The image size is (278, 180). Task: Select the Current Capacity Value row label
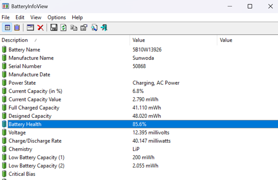click(35, 99)
